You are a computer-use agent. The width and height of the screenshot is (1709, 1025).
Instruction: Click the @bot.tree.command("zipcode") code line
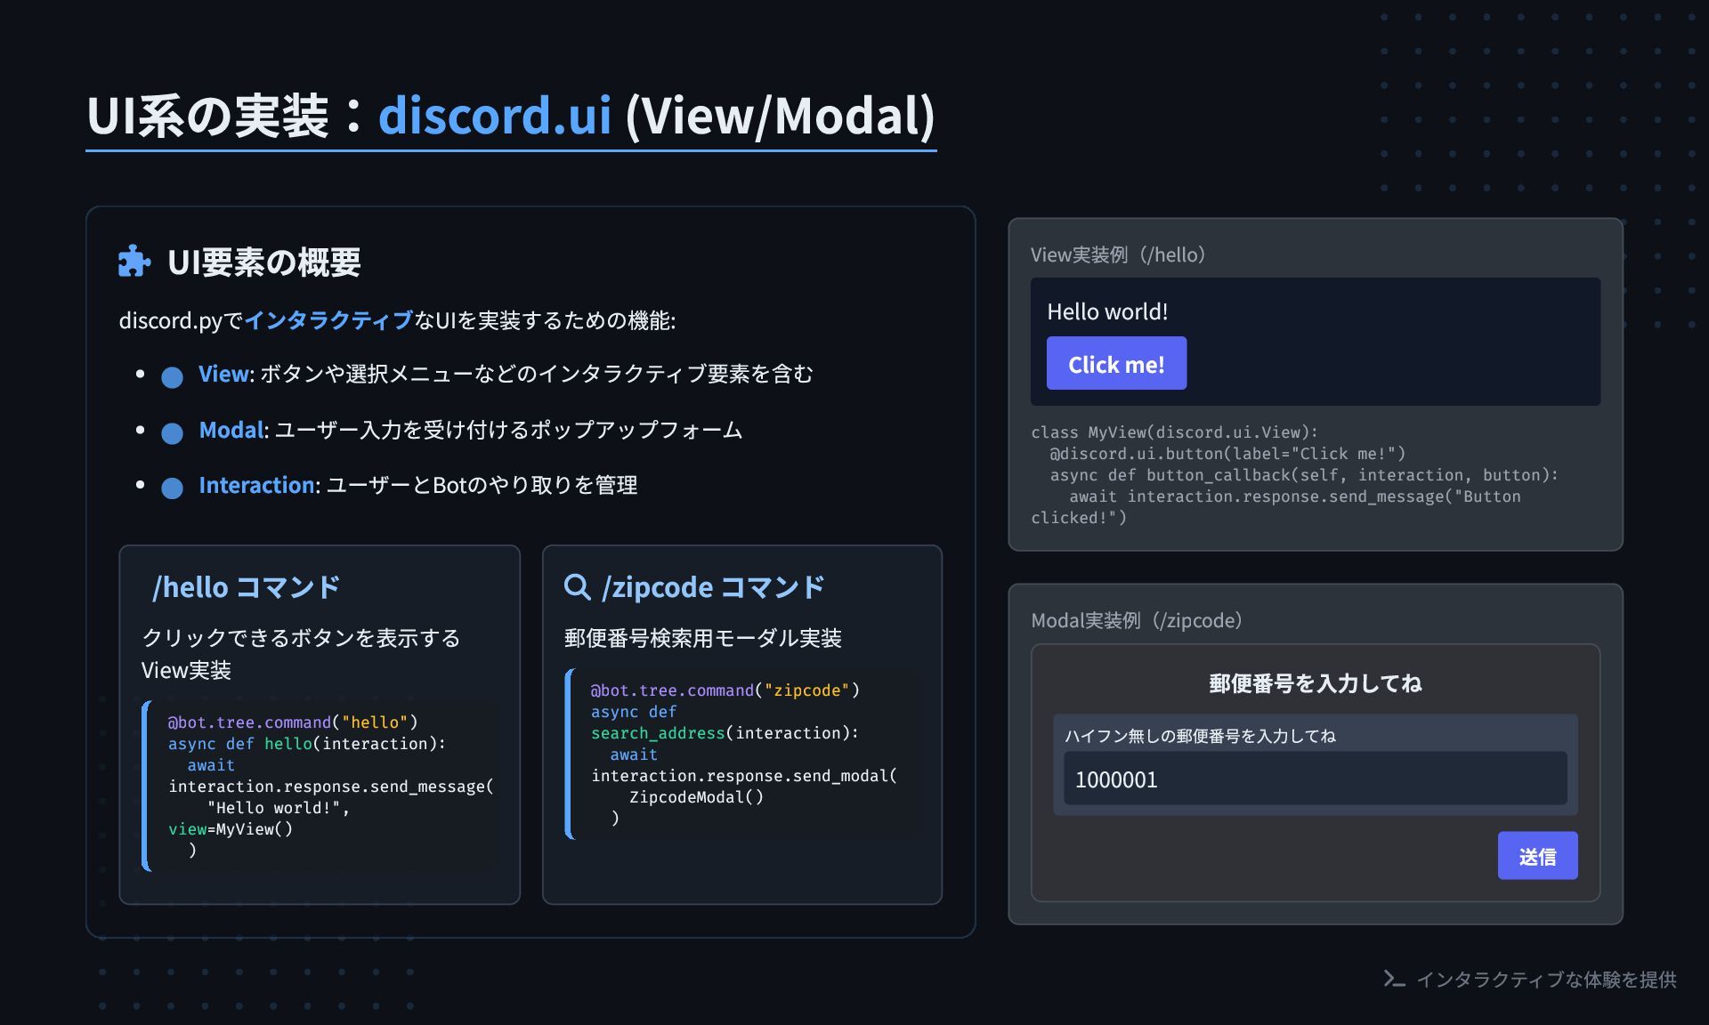click(725, 690)
